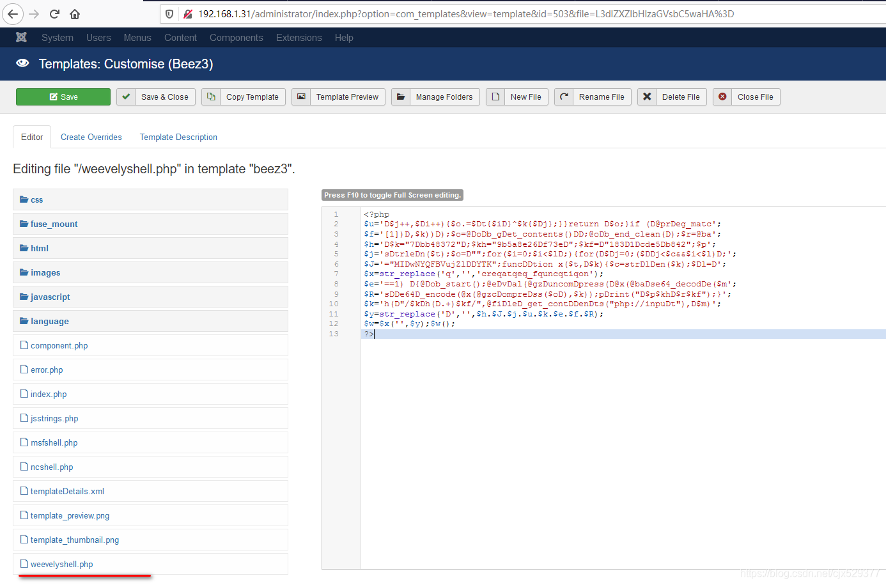Click the Manage Folders folder icon
886x585 pixels.
pyautogui.click(x=401, y=97)
